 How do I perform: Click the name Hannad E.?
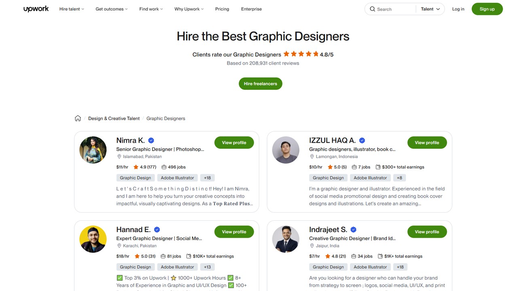134,230
